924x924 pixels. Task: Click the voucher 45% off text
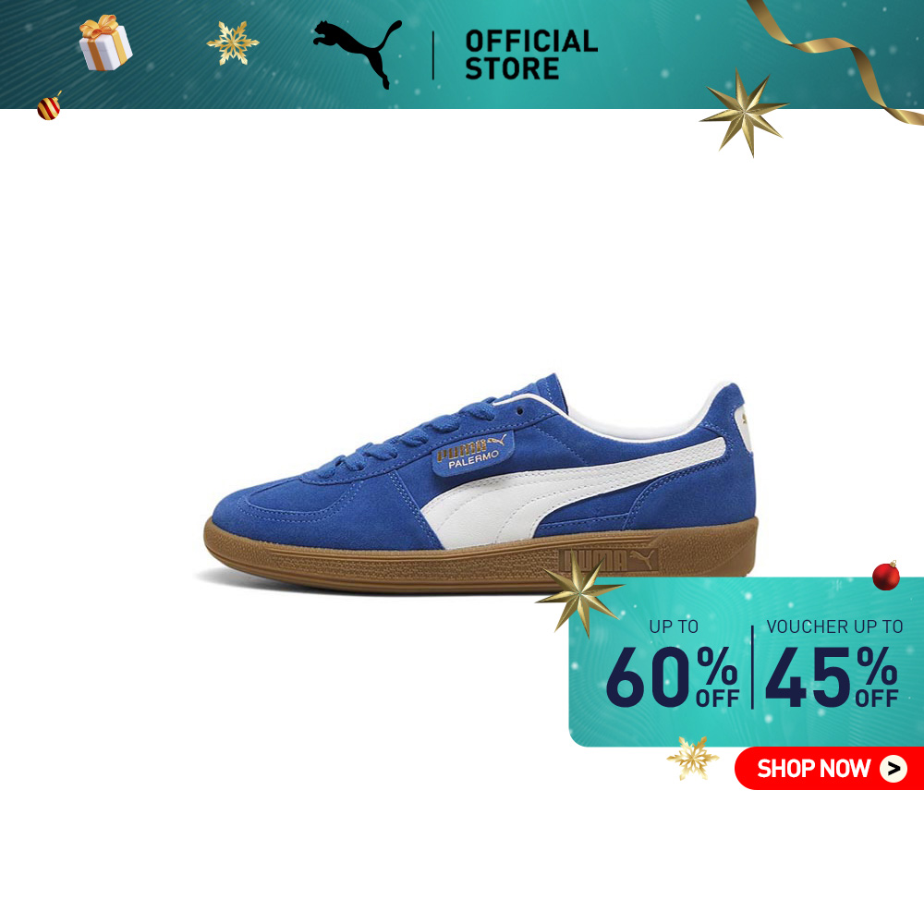coord(832,676)
